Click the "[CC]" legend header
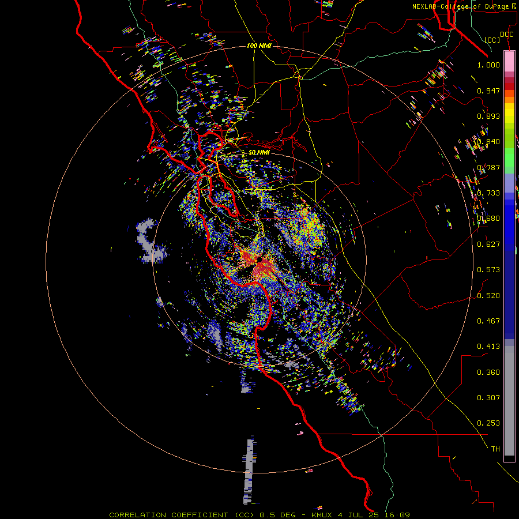Screen dimensions: 519x519 (492, 40)
